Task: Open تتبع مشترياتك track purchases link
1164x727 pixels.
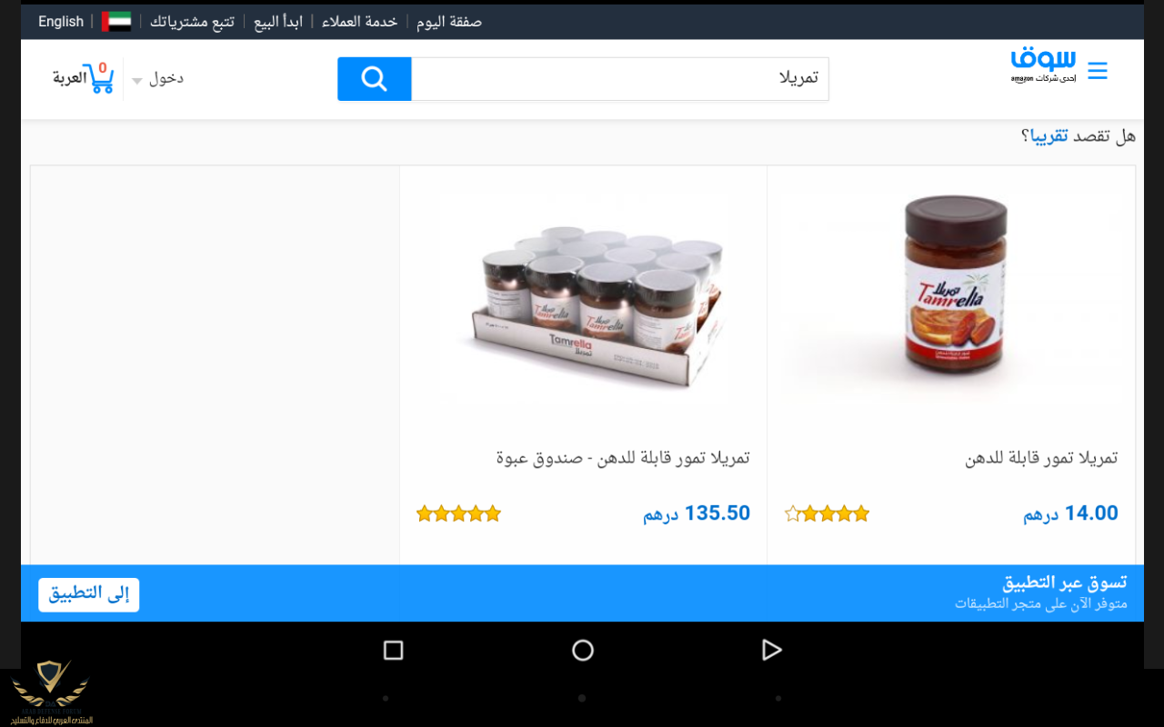Action: tap(192, 21)
